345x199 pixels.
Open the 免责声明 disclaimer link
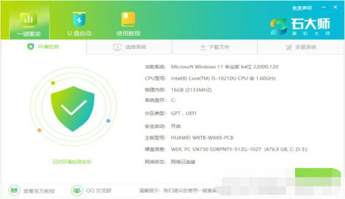tap(302, 8)
